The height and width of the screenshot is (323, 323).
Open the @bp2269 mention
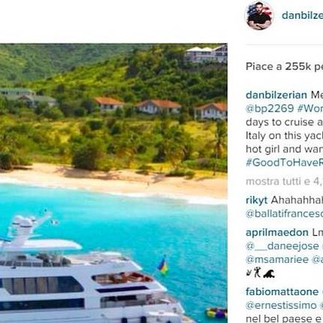pyautogui.click(x=269, y=109)
